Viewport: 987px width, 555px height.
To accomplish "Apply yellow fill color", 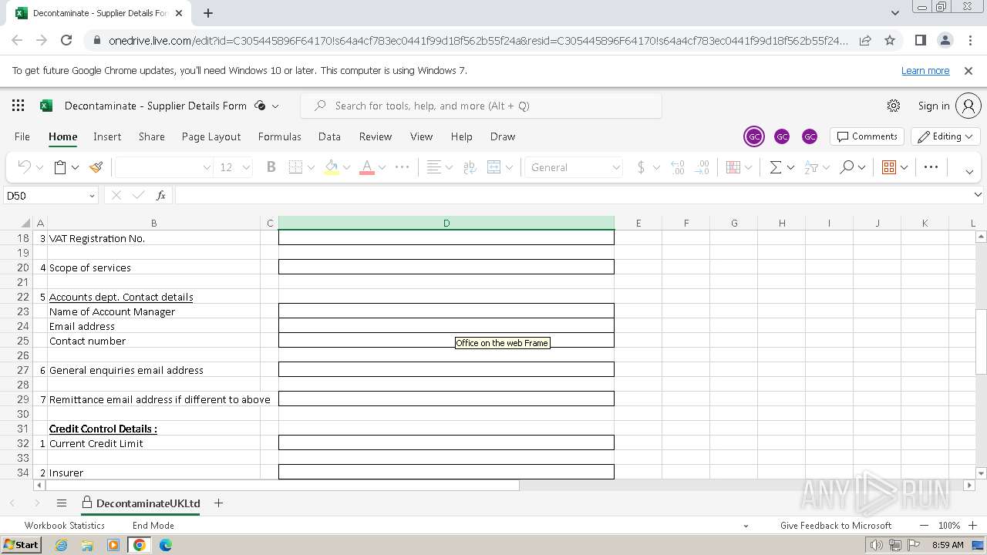I will coord(332,167).
